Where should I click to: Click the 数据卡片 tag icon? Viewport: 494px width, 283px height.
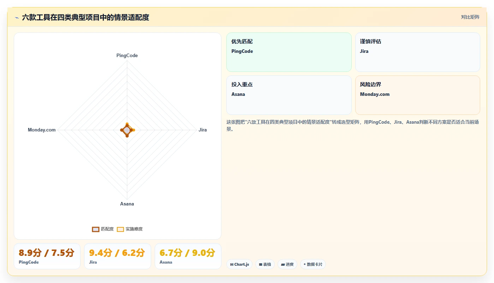(305, 264)
